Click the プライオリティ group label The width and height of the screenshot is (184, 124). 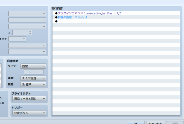coord(21,93)
